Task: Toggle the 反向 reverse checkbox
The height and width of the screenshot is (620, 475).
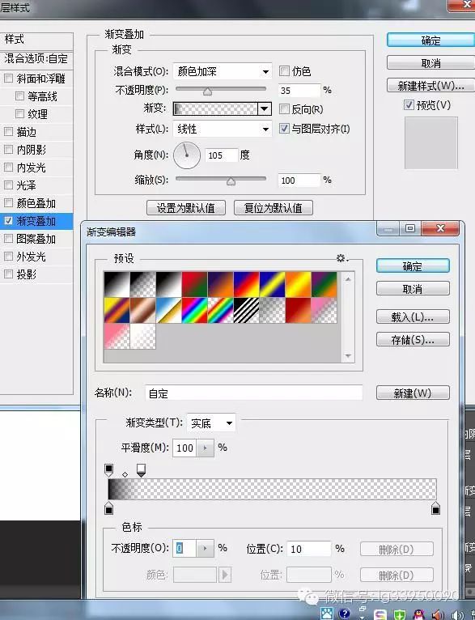Action: click(x=284, y=108)
